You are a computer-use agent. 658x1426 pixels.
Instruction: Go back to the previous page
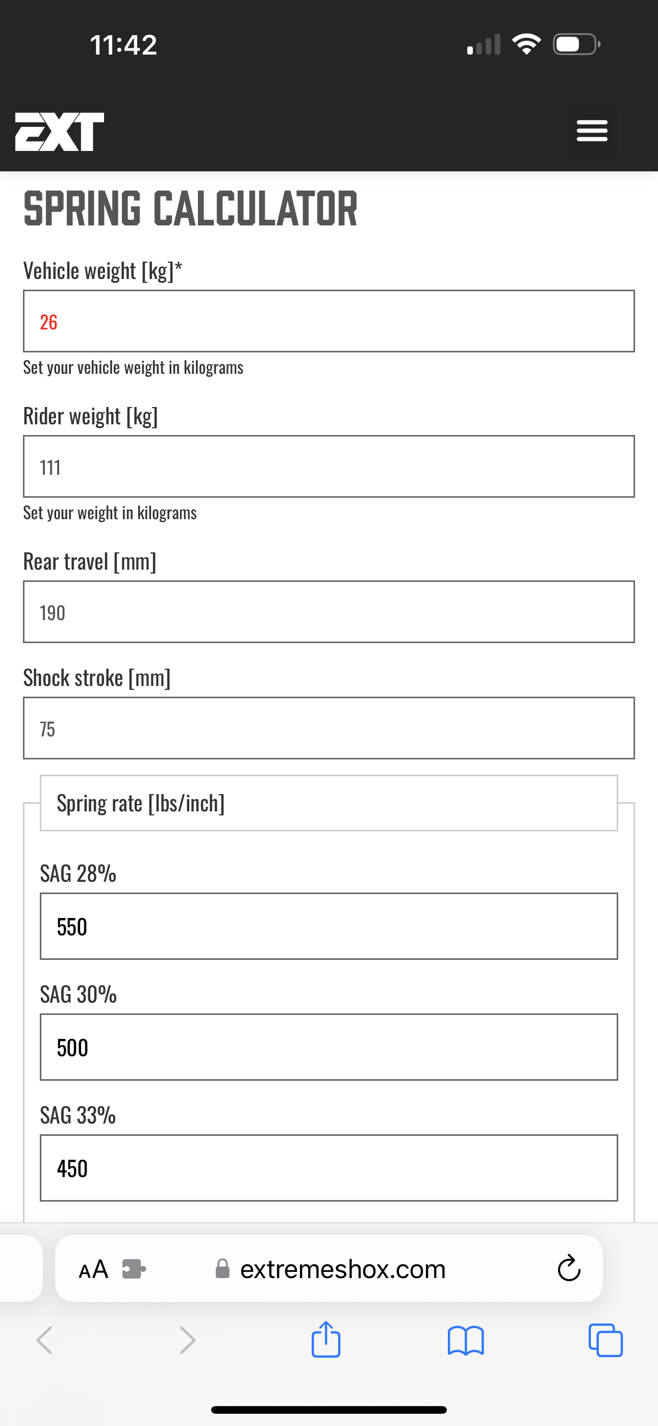(x=44, y=1341)
